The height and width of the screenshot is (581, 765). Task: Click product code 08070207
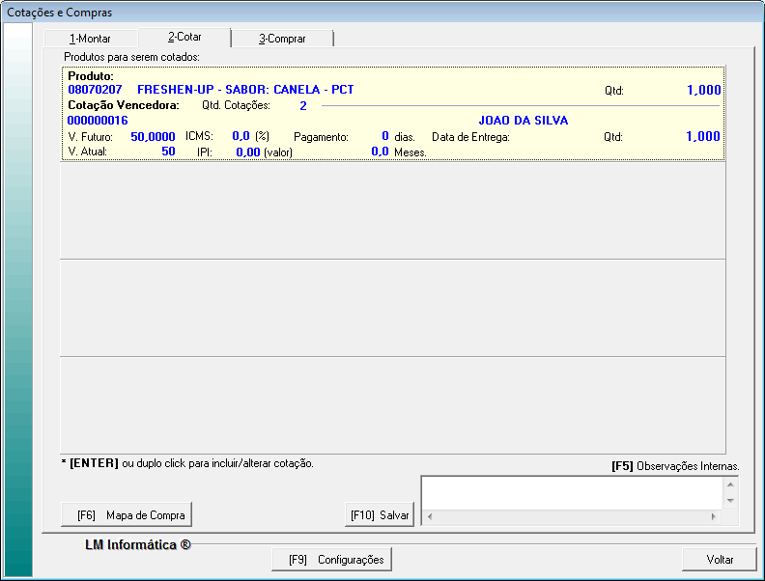(x=95, y=90)
